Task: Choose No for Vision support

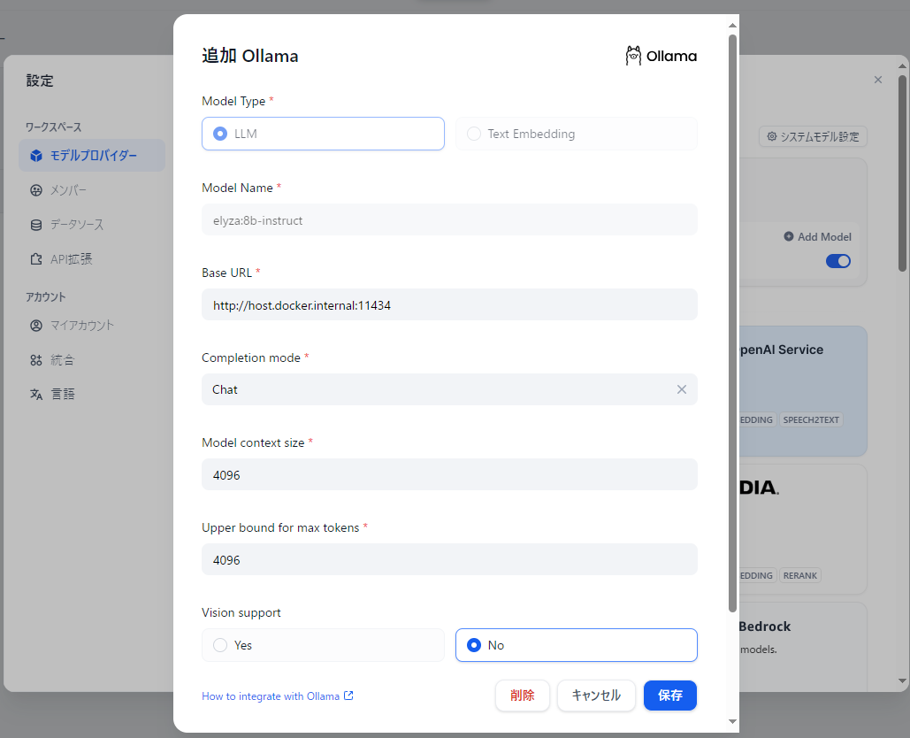Action: [474, 645]
